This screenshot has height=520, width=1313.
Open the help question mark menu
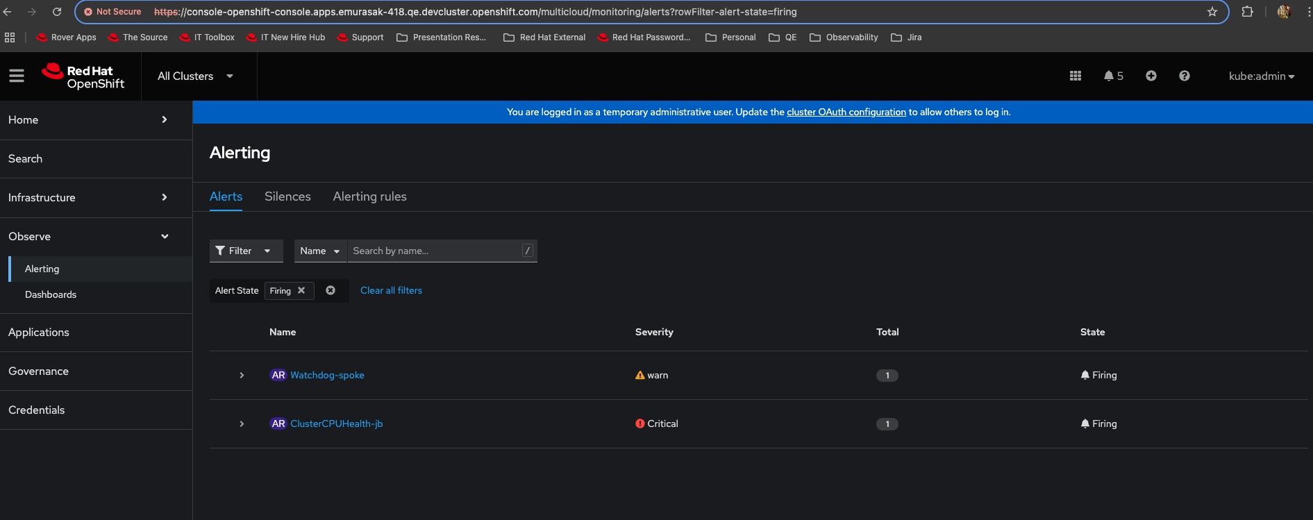[x=1185, y=76]
